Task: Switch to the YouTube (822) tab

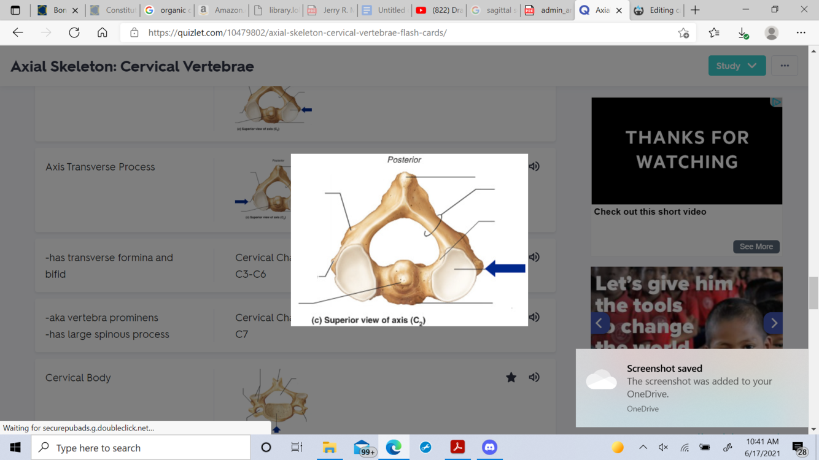Action: [x=439, y=10]
